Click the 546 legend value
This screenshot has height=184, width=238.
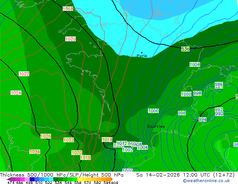(68, 182)
